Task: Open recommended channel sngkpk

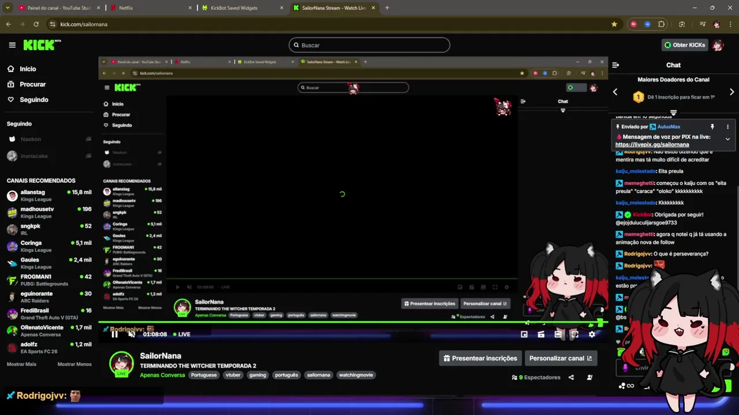Action: point(49,229)
